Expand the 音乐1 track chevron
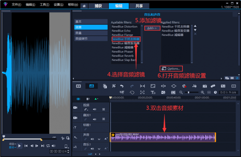The width and height of the screenshot is (241, 157). click(99, 149)
